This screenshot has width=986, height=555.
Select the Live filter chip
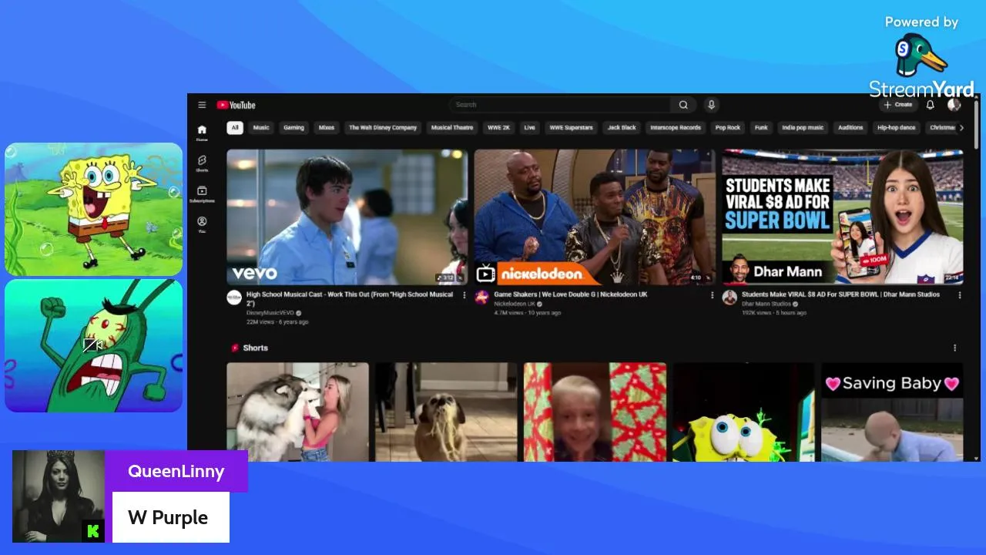530,128
